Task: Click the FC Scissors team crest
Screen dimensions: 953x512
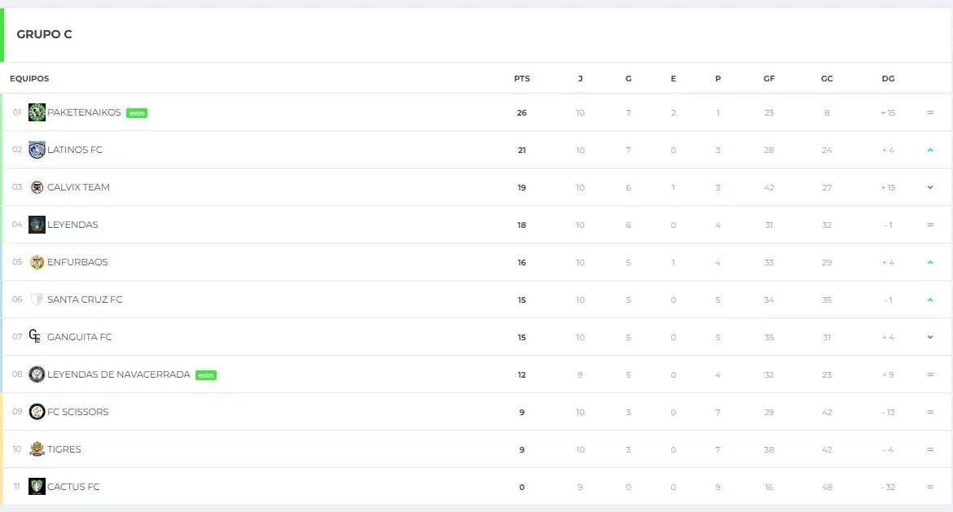Action: point(37,412)
